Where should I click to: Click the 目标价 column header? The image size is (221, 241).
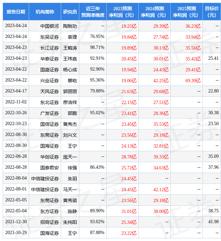pos(212,12)
